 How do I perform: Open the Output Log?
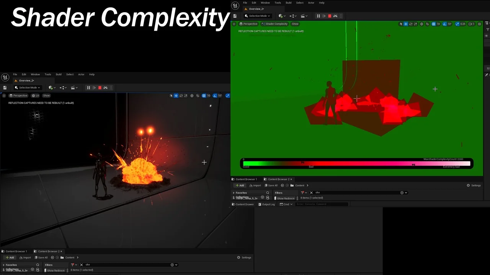266,204
